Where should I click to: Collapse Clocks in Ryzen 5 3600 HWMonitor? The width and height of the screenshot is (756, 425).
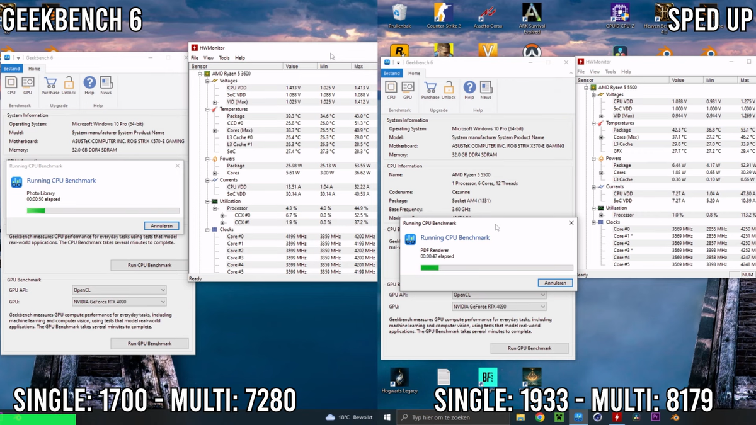(207, 229)
